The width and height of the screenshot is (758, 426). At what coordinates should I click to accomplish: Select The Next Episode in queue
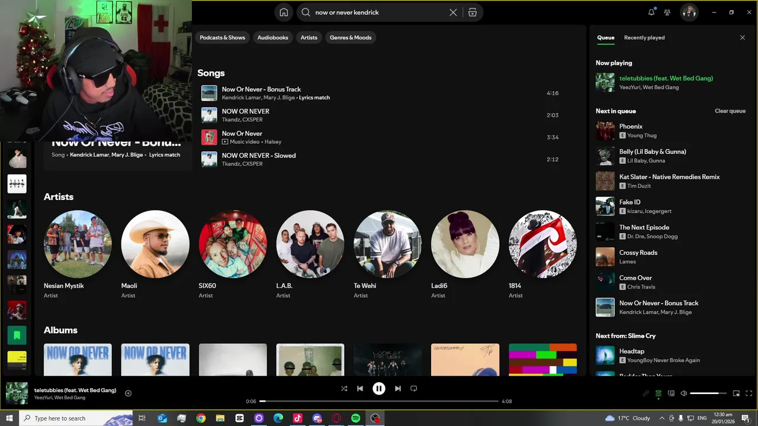coord(671,231)
